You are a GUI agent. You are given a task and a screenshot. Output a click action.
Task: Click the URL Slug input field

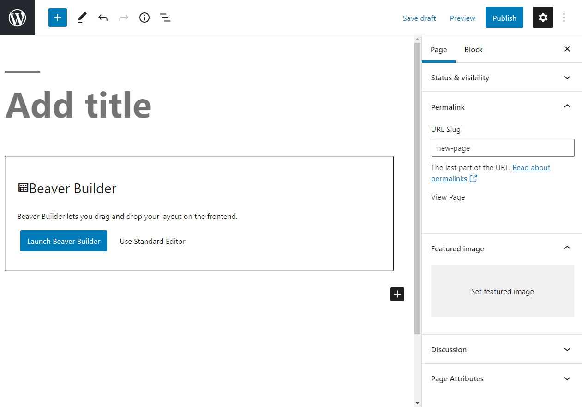[503, 148]
